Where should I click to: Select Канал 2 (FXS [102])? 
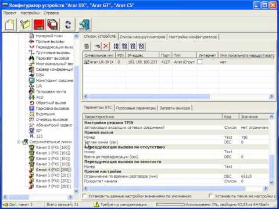[53, 158]
